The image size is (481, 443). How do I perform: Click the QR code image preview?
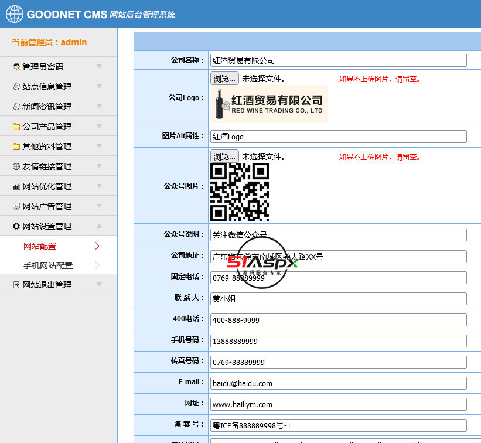pyautogui.click(x=239, y=193)
